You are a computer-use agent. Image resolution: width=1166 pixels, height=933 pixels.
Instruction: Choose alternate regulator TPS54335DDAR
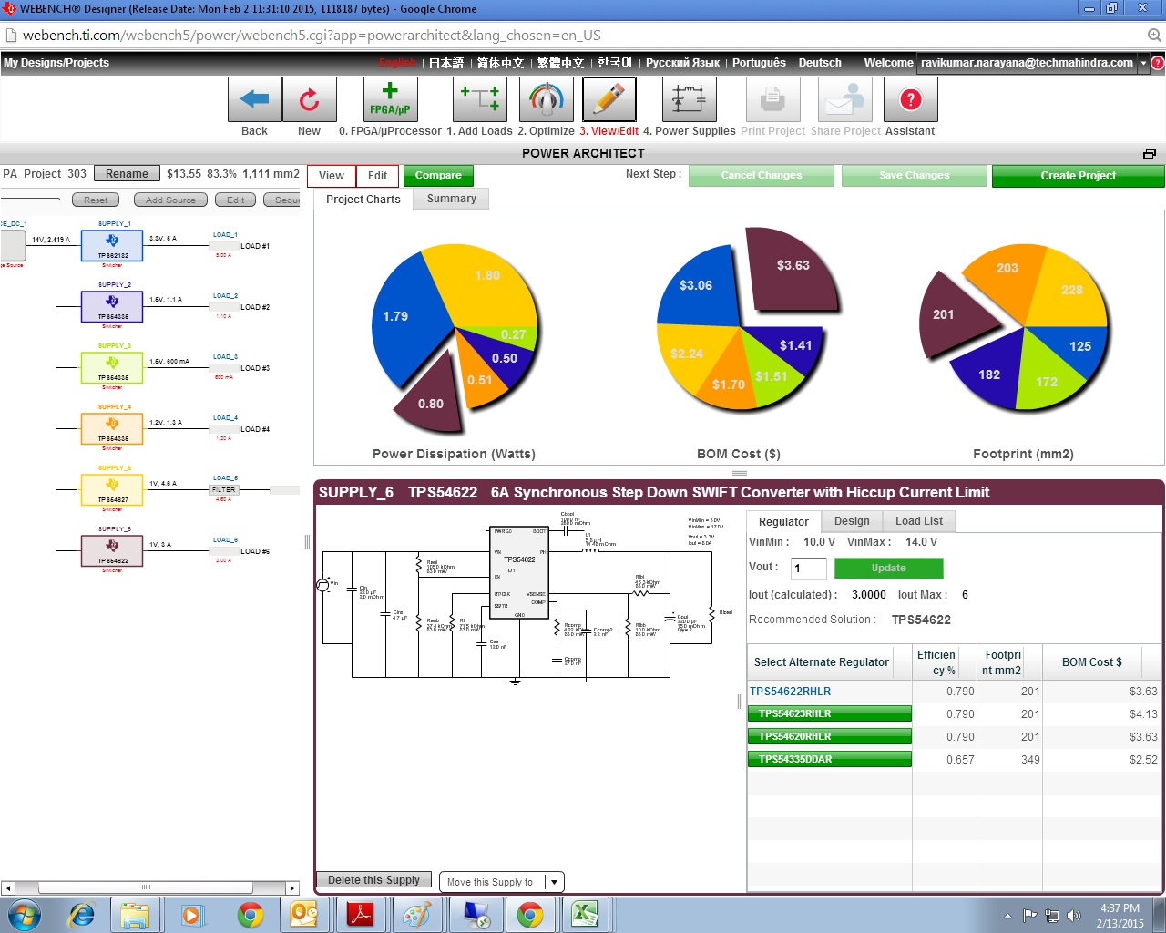pos(830,759)
